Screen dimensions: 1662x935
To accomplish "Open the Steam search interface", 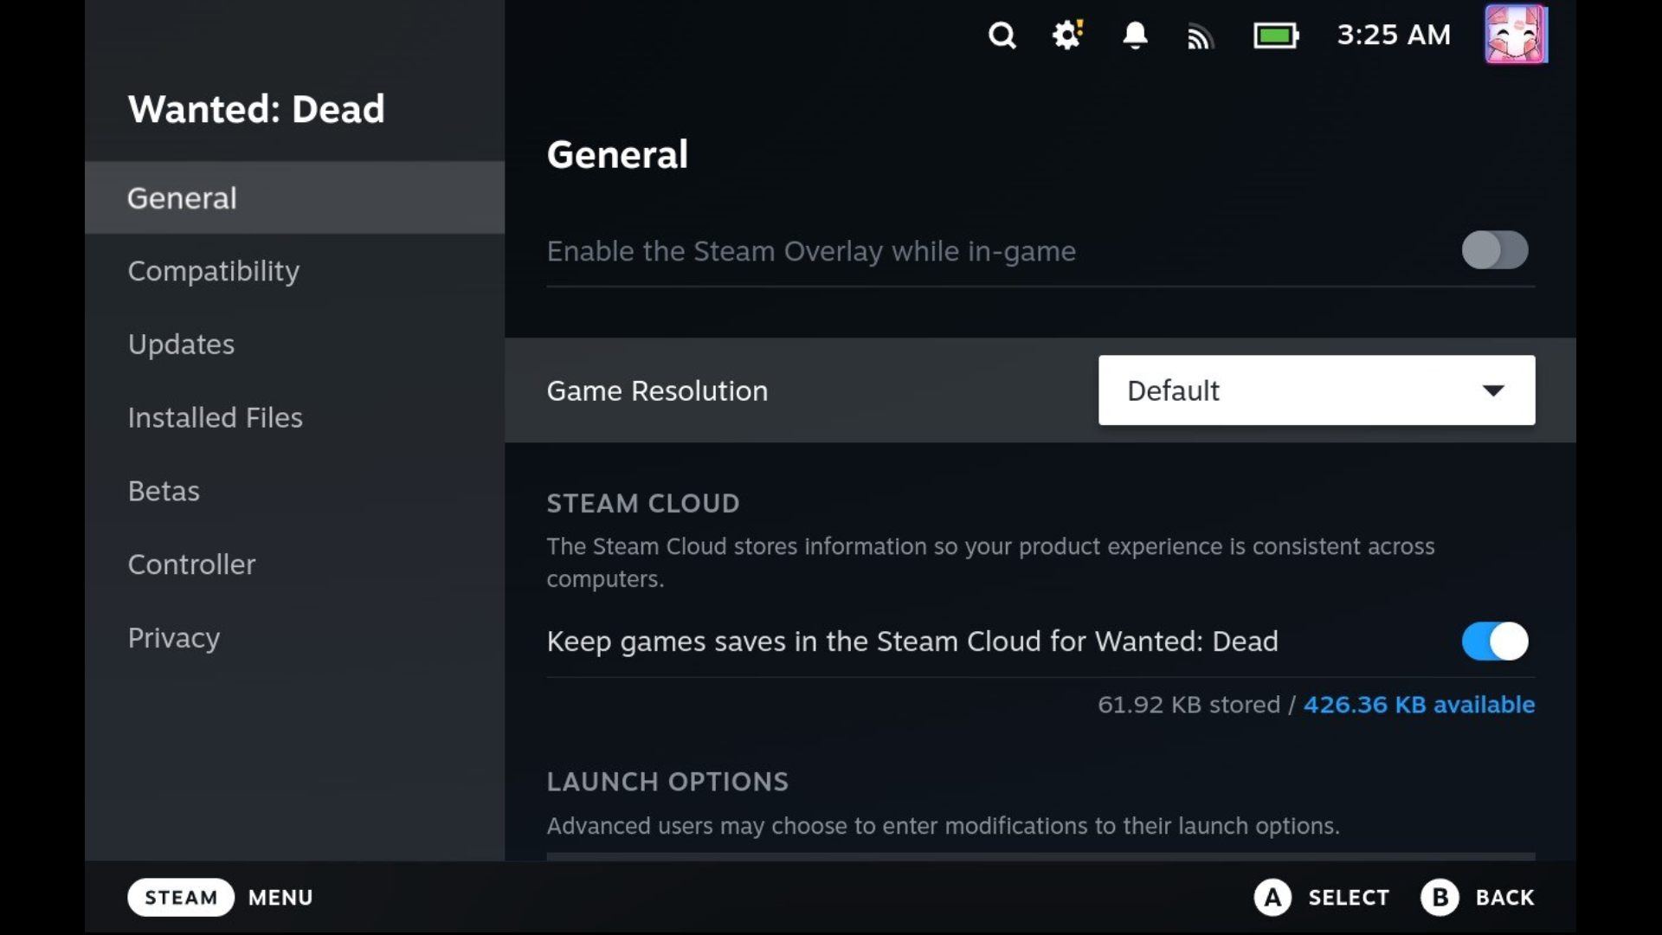I will (1003, 35).
